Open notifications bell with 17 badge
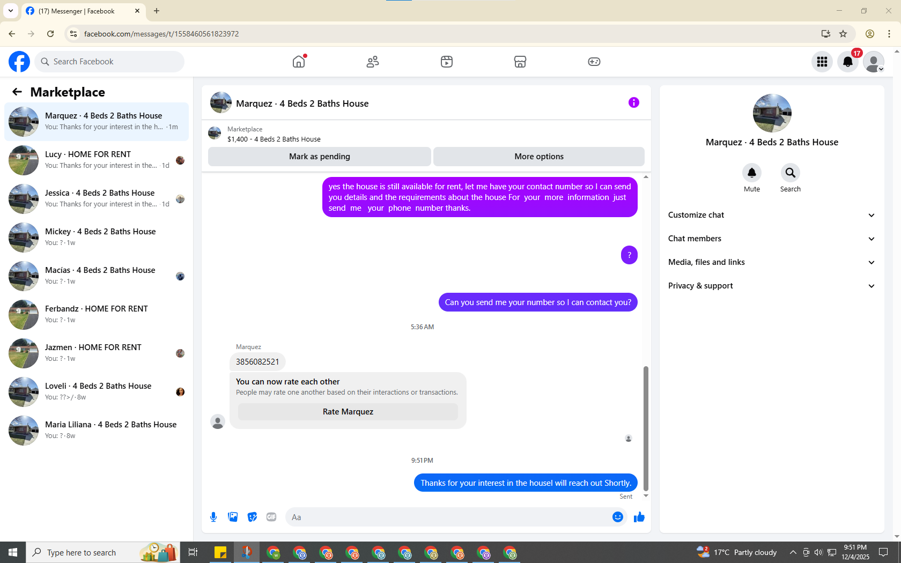This screenshot has width=901, height=563. [848, 62]
